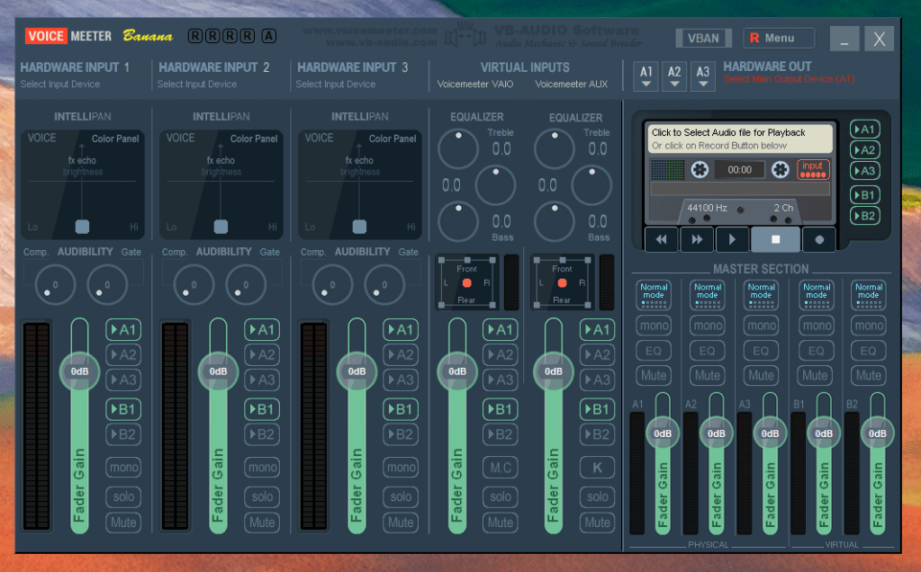Open the VBAN settings
The height and width of the screenshot is (572, 921).
[703, 38]
